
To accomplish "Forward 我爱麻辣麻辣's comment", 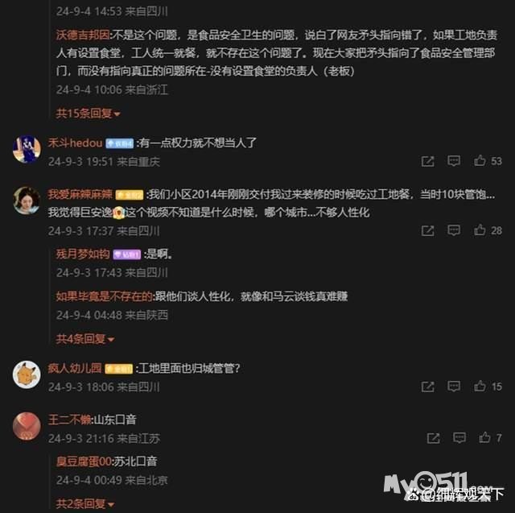I will pyautogui.click(x=427, y=230).
